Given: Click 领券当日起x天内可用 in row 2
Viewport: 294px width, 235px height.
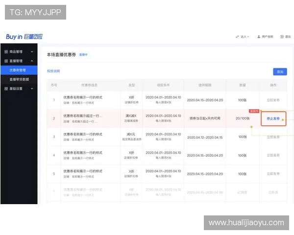Looking at the screenshot, I should (x=205, y=118).
